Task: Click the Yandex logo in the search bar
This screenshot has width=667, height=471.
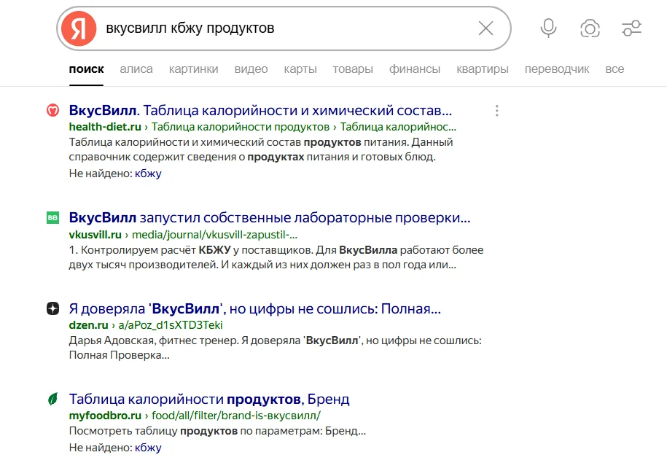Action: click(78, 28)
